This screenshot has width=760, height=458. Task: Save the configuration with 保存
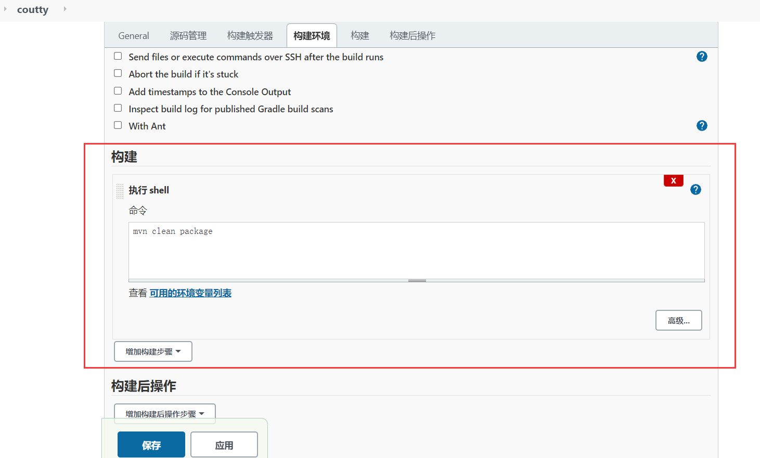point(151,444)
